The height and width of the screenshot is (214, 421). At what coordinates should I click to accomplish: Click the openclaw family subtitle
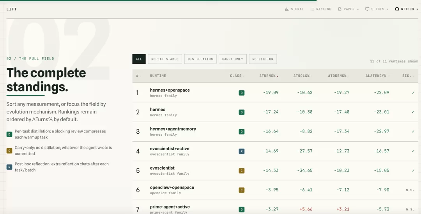tap(165, 193)
